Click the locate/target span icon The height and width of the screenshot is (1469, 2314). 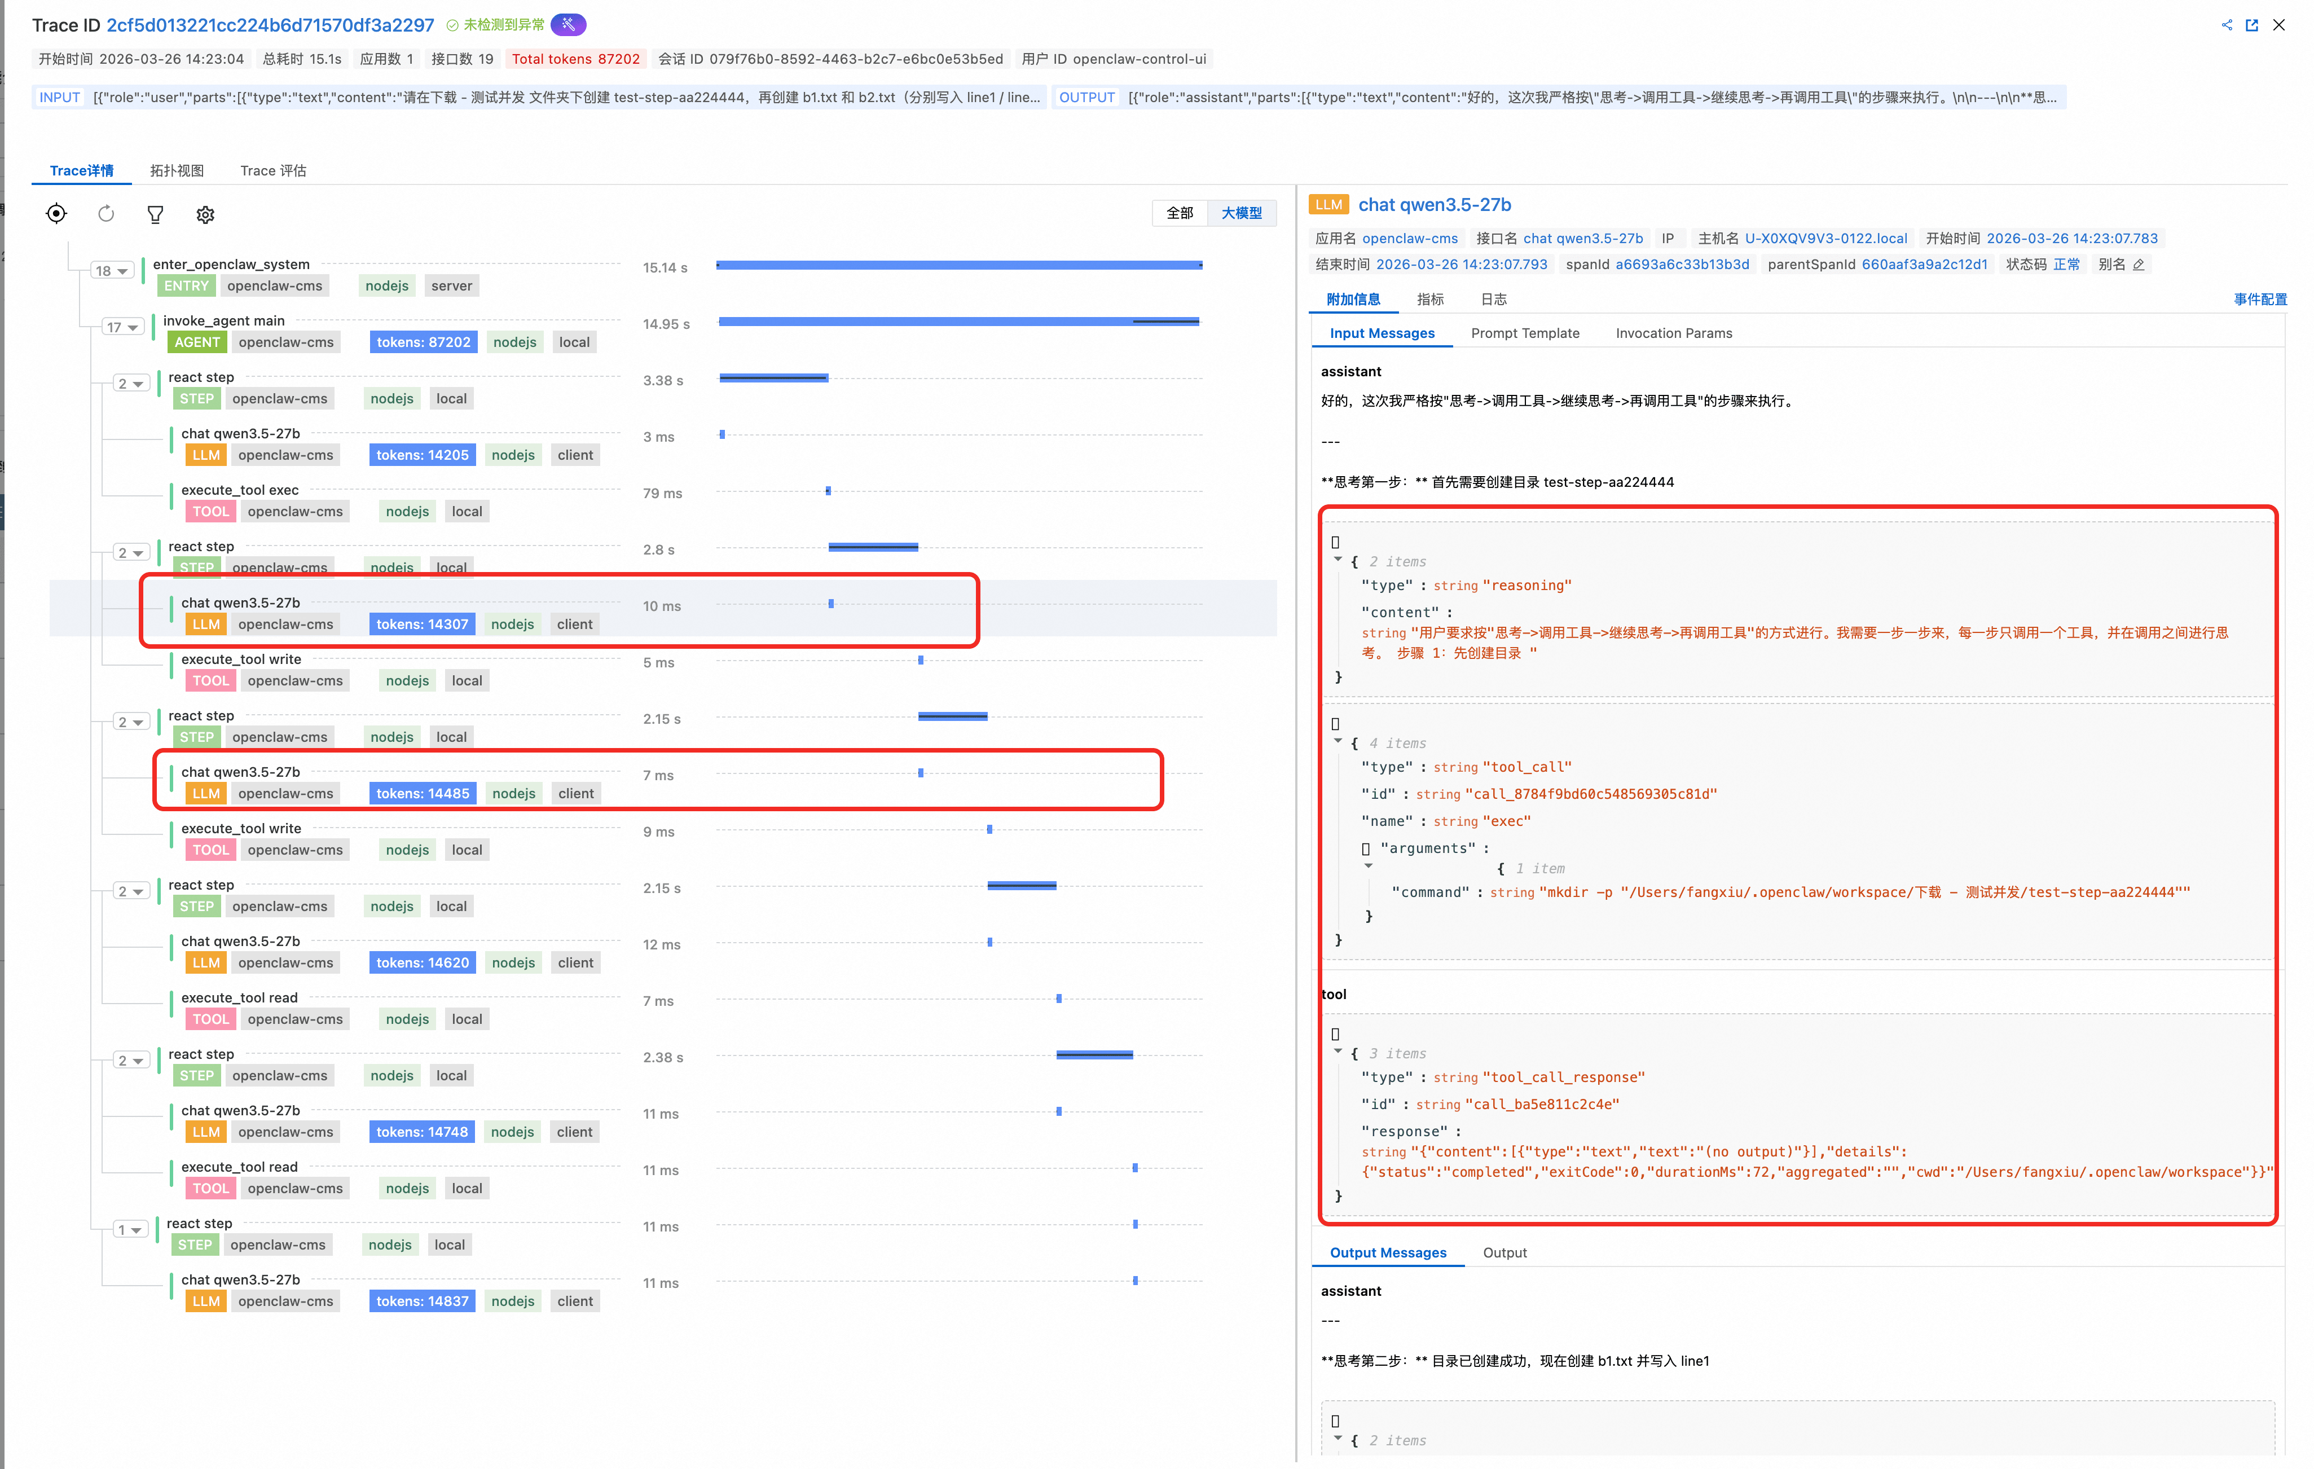pos(57,213)
